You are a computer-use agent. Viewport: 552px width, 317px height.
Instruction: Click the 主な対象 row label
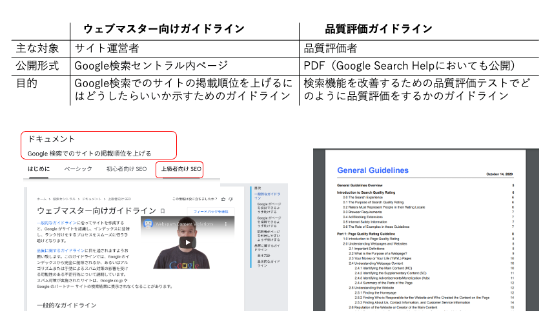point(37,48)
